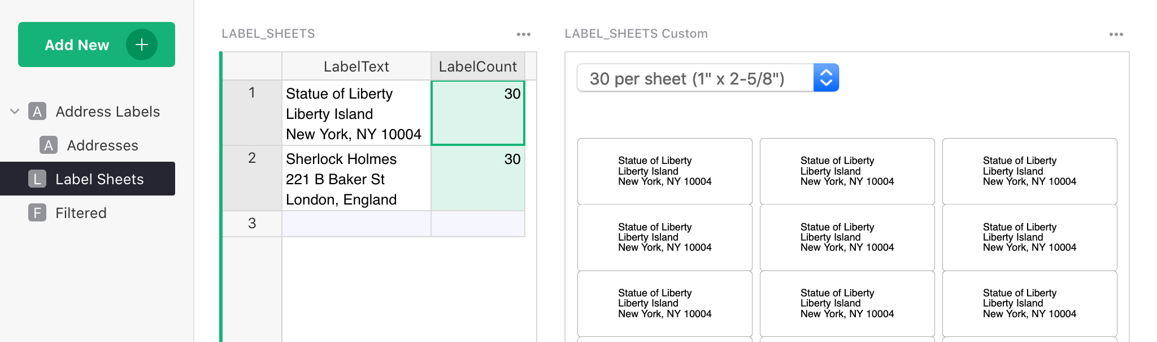Open the LABEL_SHEETS Custom ellipsis menu
Image resolution: width=1157 pixels, height=342 pixels.
1116,34
